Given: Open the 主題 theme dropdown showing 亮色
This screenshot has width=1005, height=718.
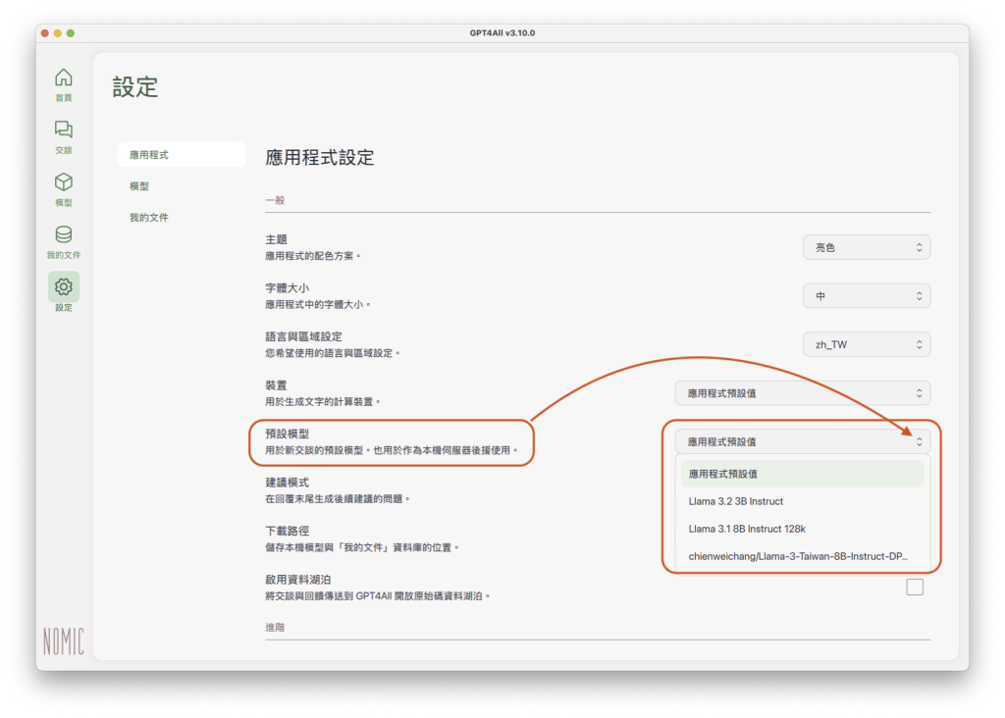Looking at the screenshot, I should [866, 247].
